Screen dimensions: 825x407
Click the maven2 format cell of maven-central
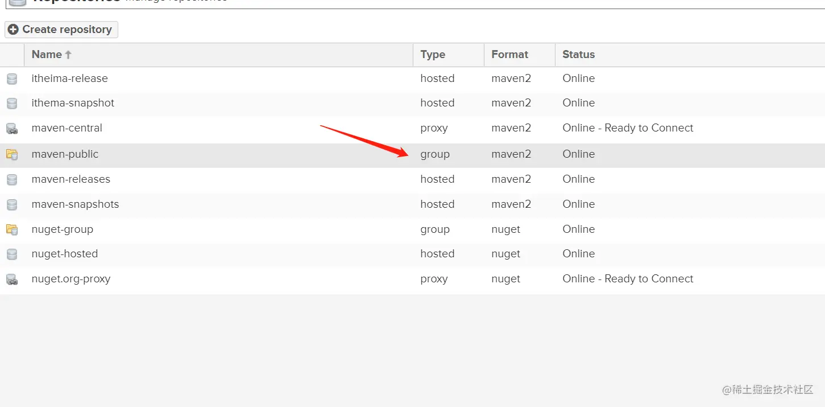coord(511,128)
